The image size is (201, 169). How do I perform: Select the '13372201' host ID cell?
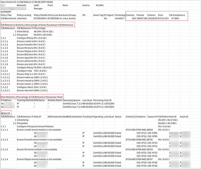tap(109, 107)
